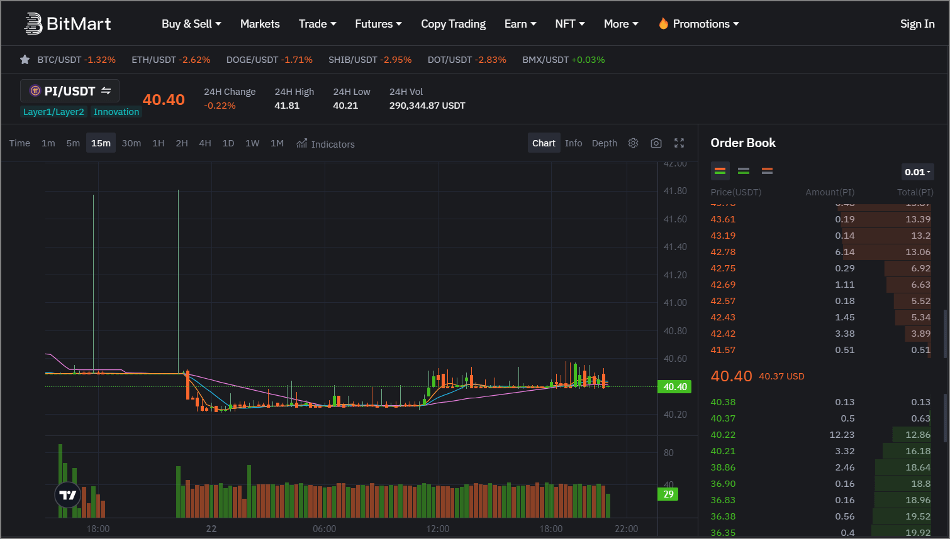
Task: Switch to Info tab
Action: point(573,143)
